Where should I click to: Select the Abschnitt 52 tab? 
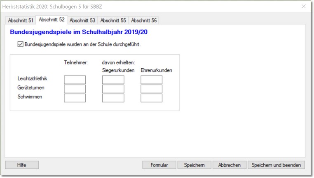point(52,20)
